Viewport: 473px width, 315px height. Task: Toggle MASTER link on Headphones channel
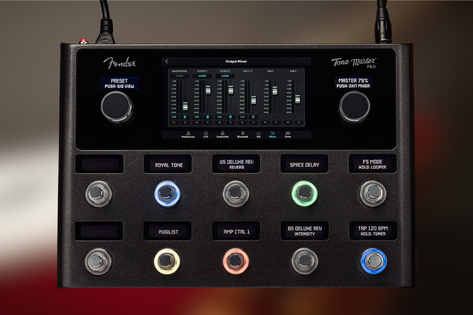coord(180,76)
